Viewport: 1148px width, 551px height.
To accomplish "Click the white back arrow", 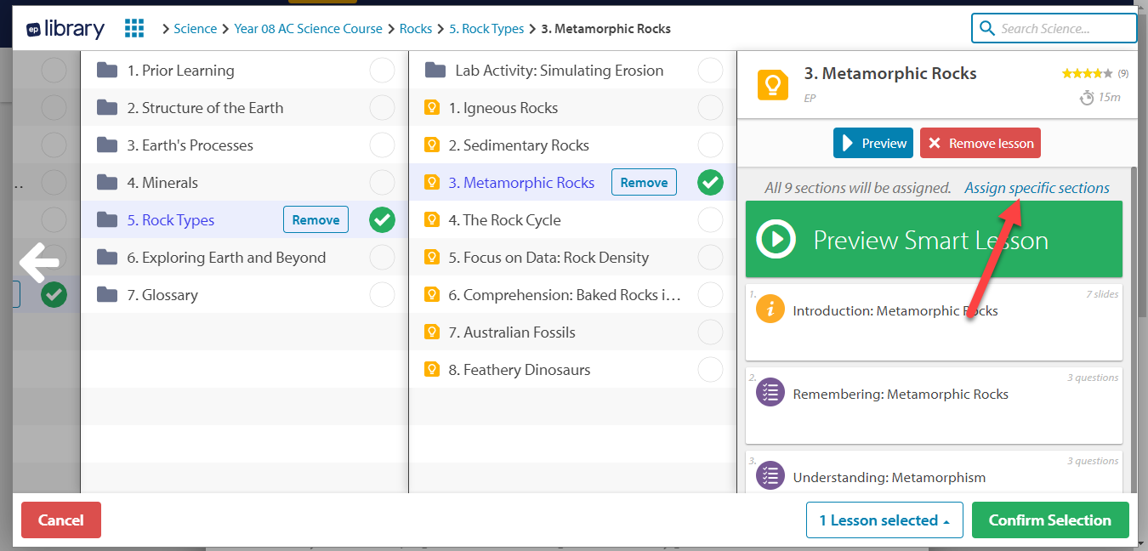I will pyautogui.click(x=40, y=263).
